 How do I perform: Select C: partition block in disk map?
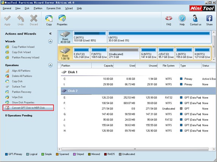click(x=90, y=37)
